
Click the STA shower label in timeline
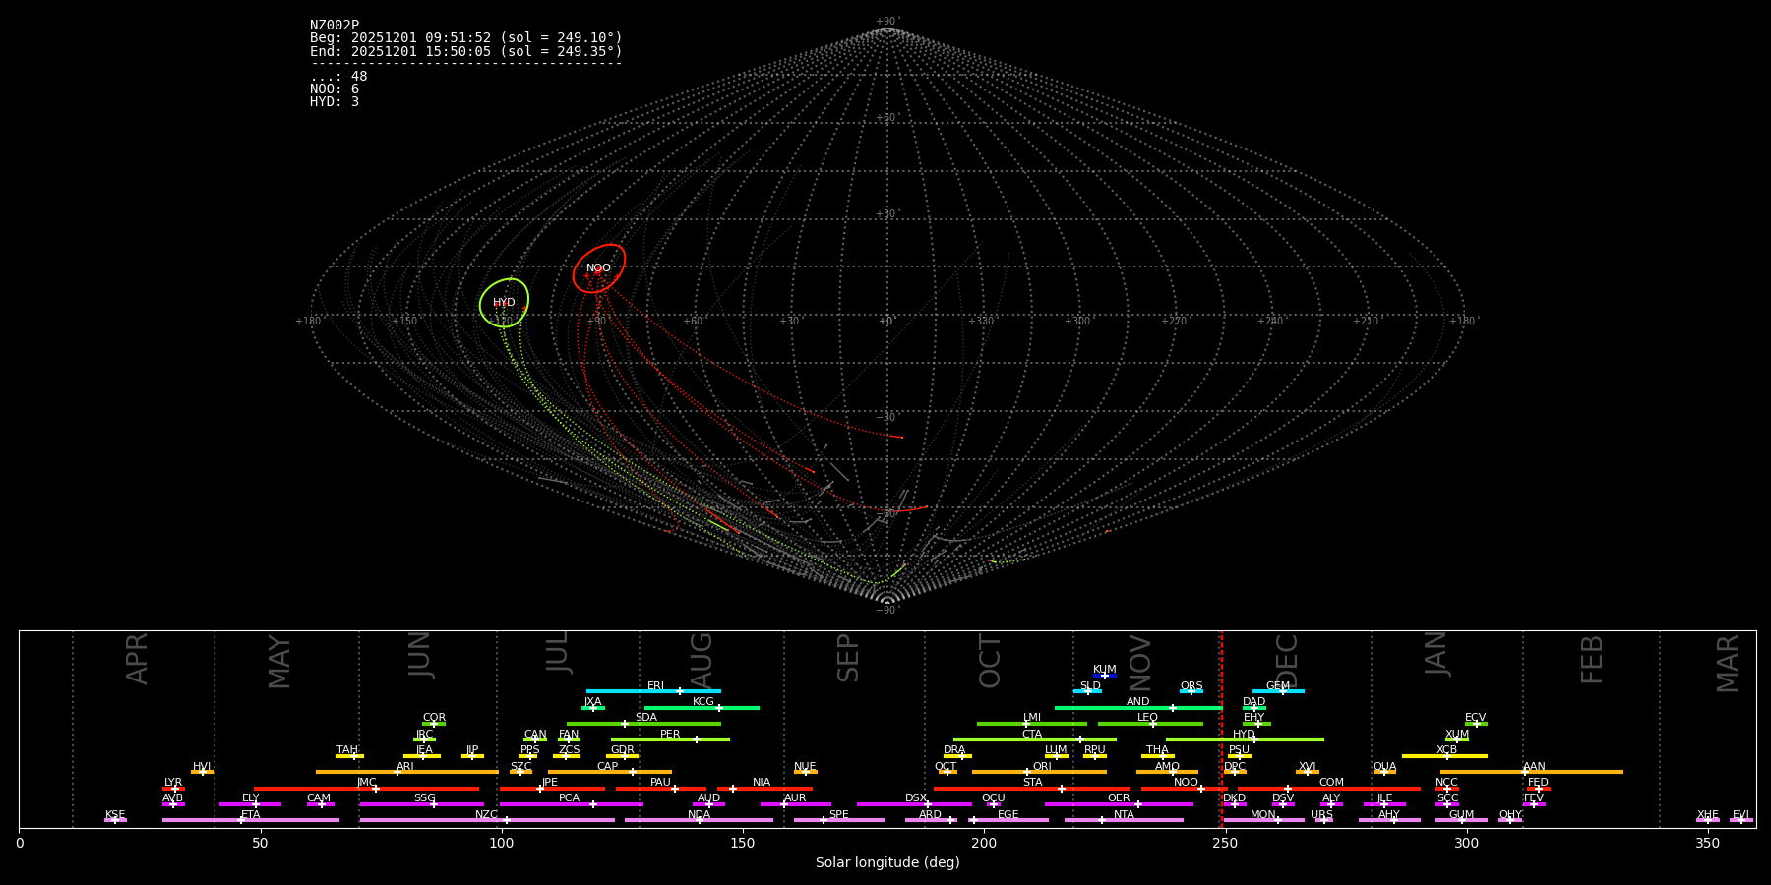(x=1032, y=783)
